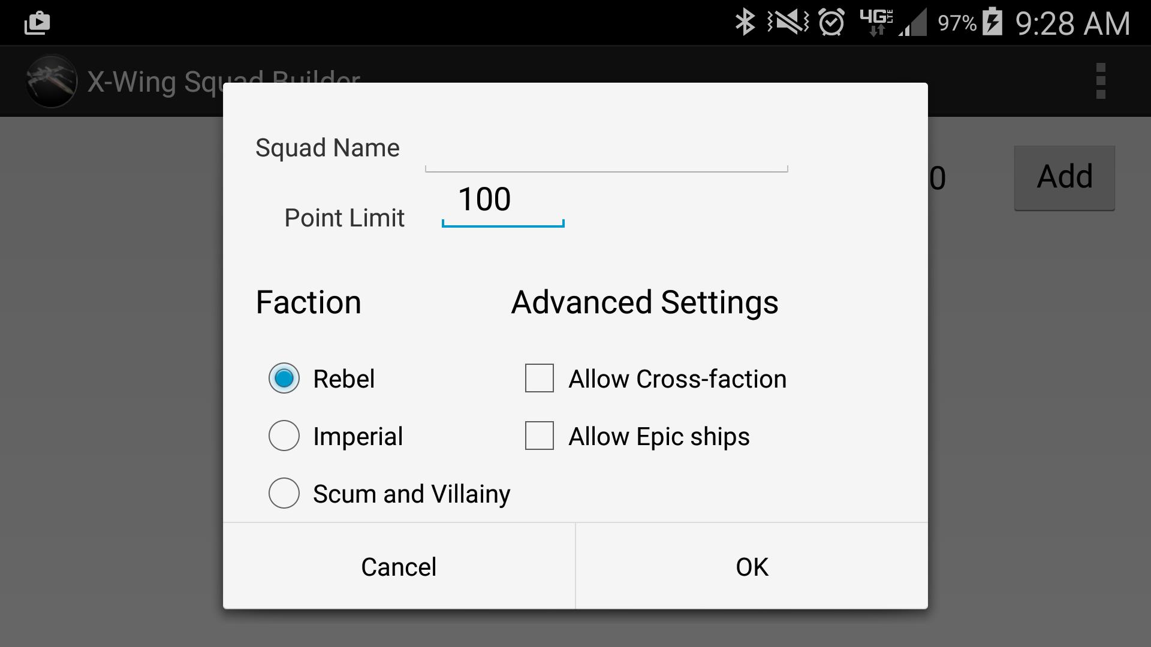Tap the battery indicator icon

click(x=992, y=22)
